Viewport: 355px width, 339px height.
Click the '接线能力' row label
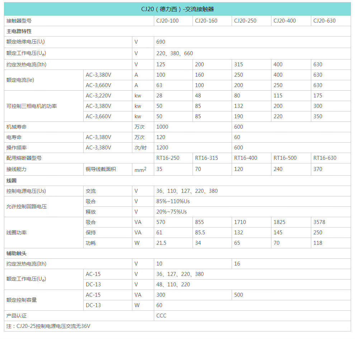16,169
